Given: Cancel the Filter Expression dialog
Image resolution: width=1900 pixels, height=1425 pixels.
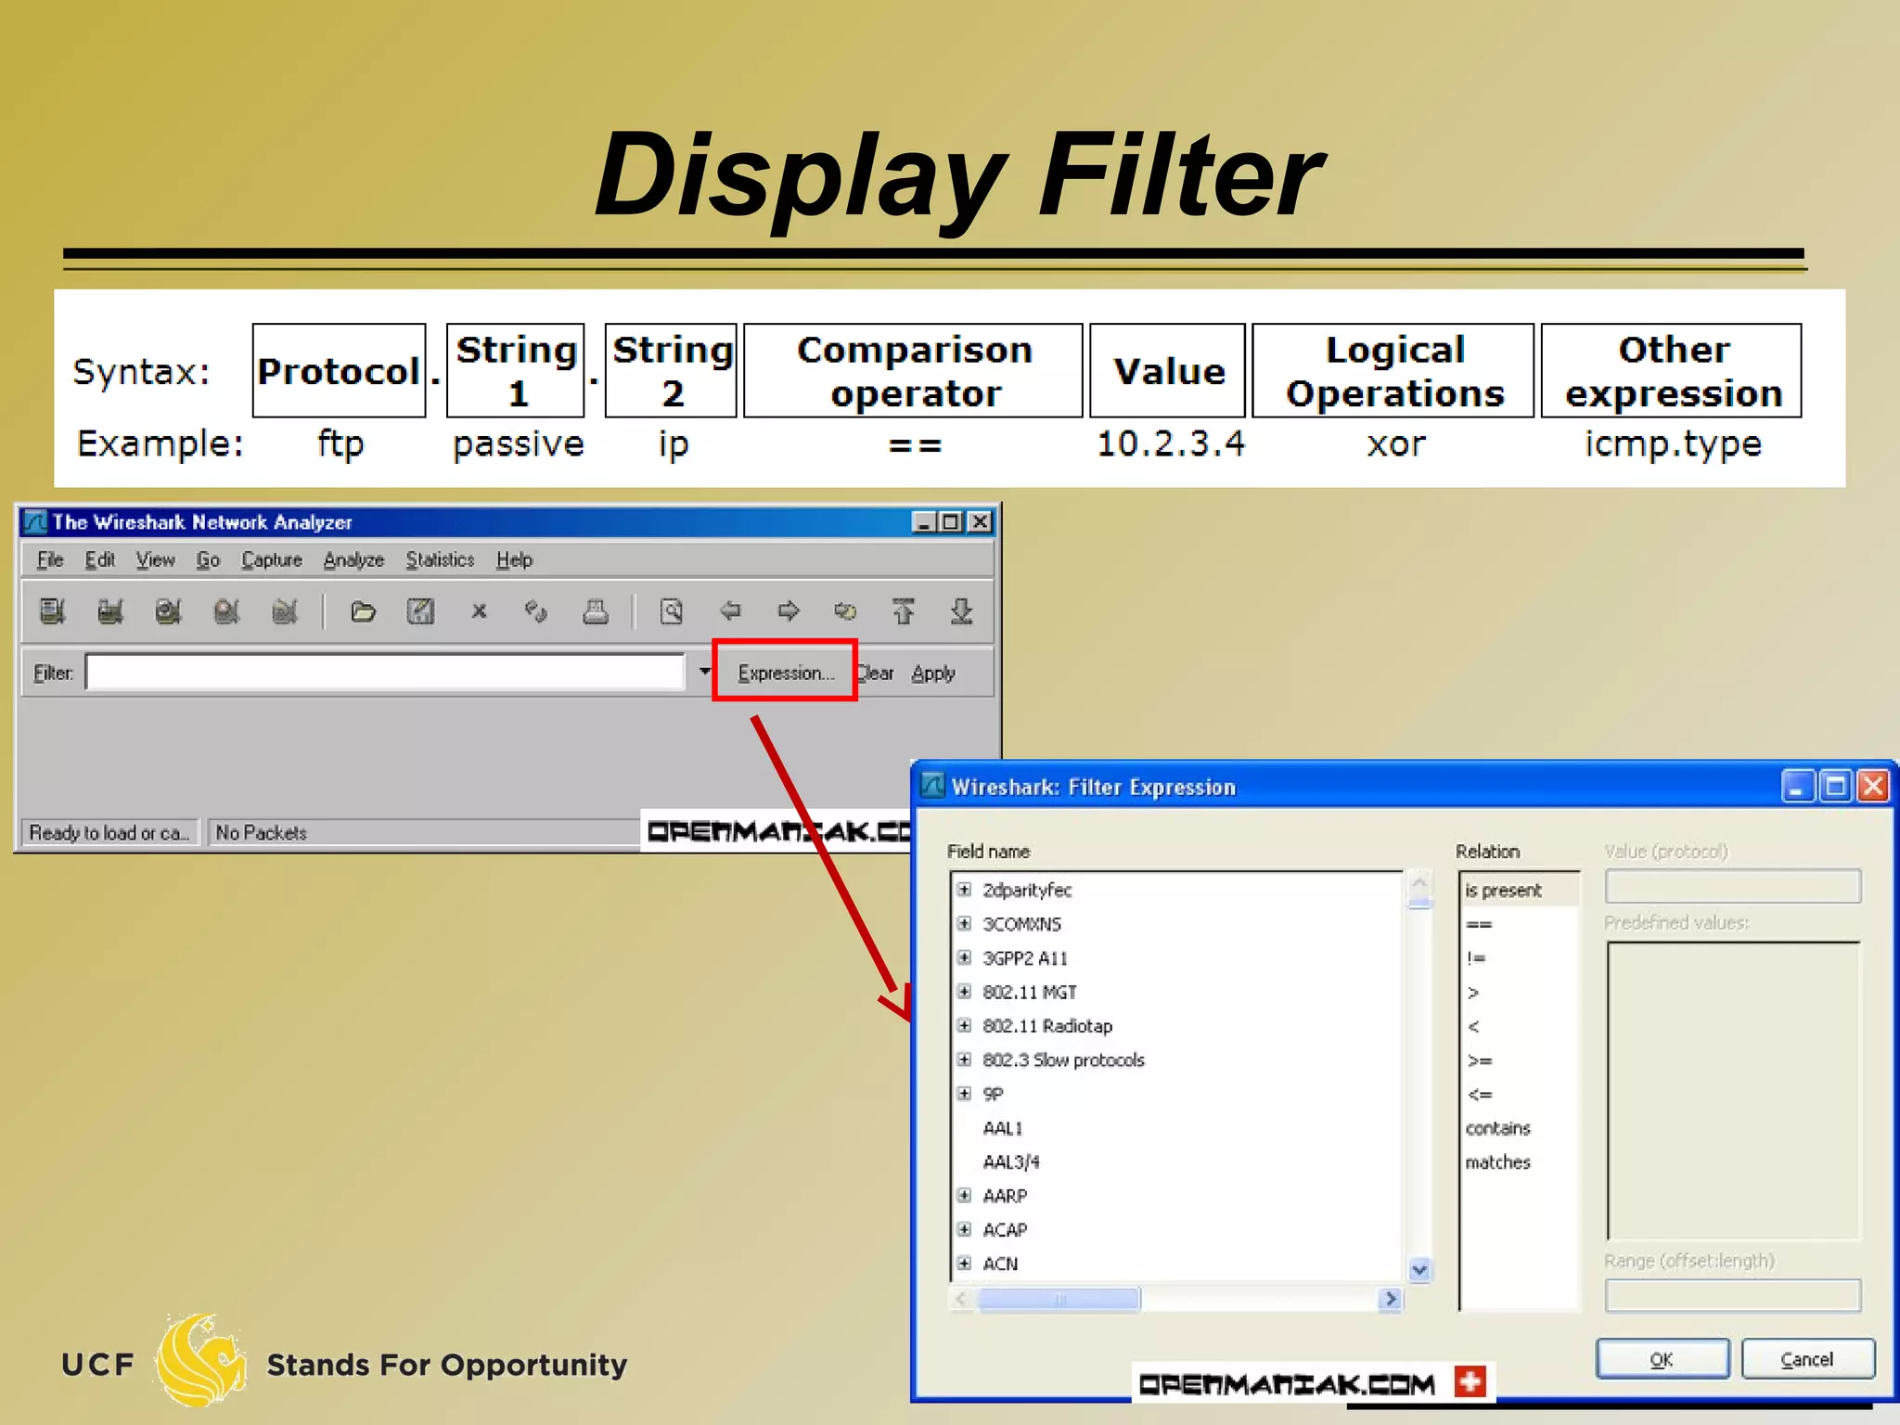Looking at the screenshot, I should click(x=1807, y=1359).
